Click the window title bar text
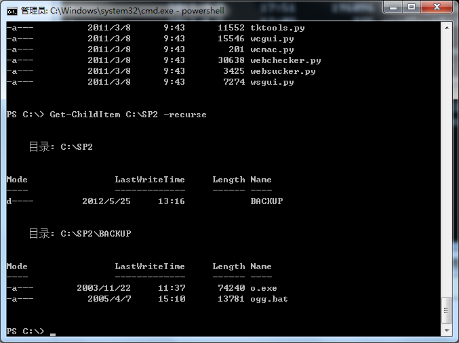The height and width of the screenshot is (343, 459). [x=122, y=11]
